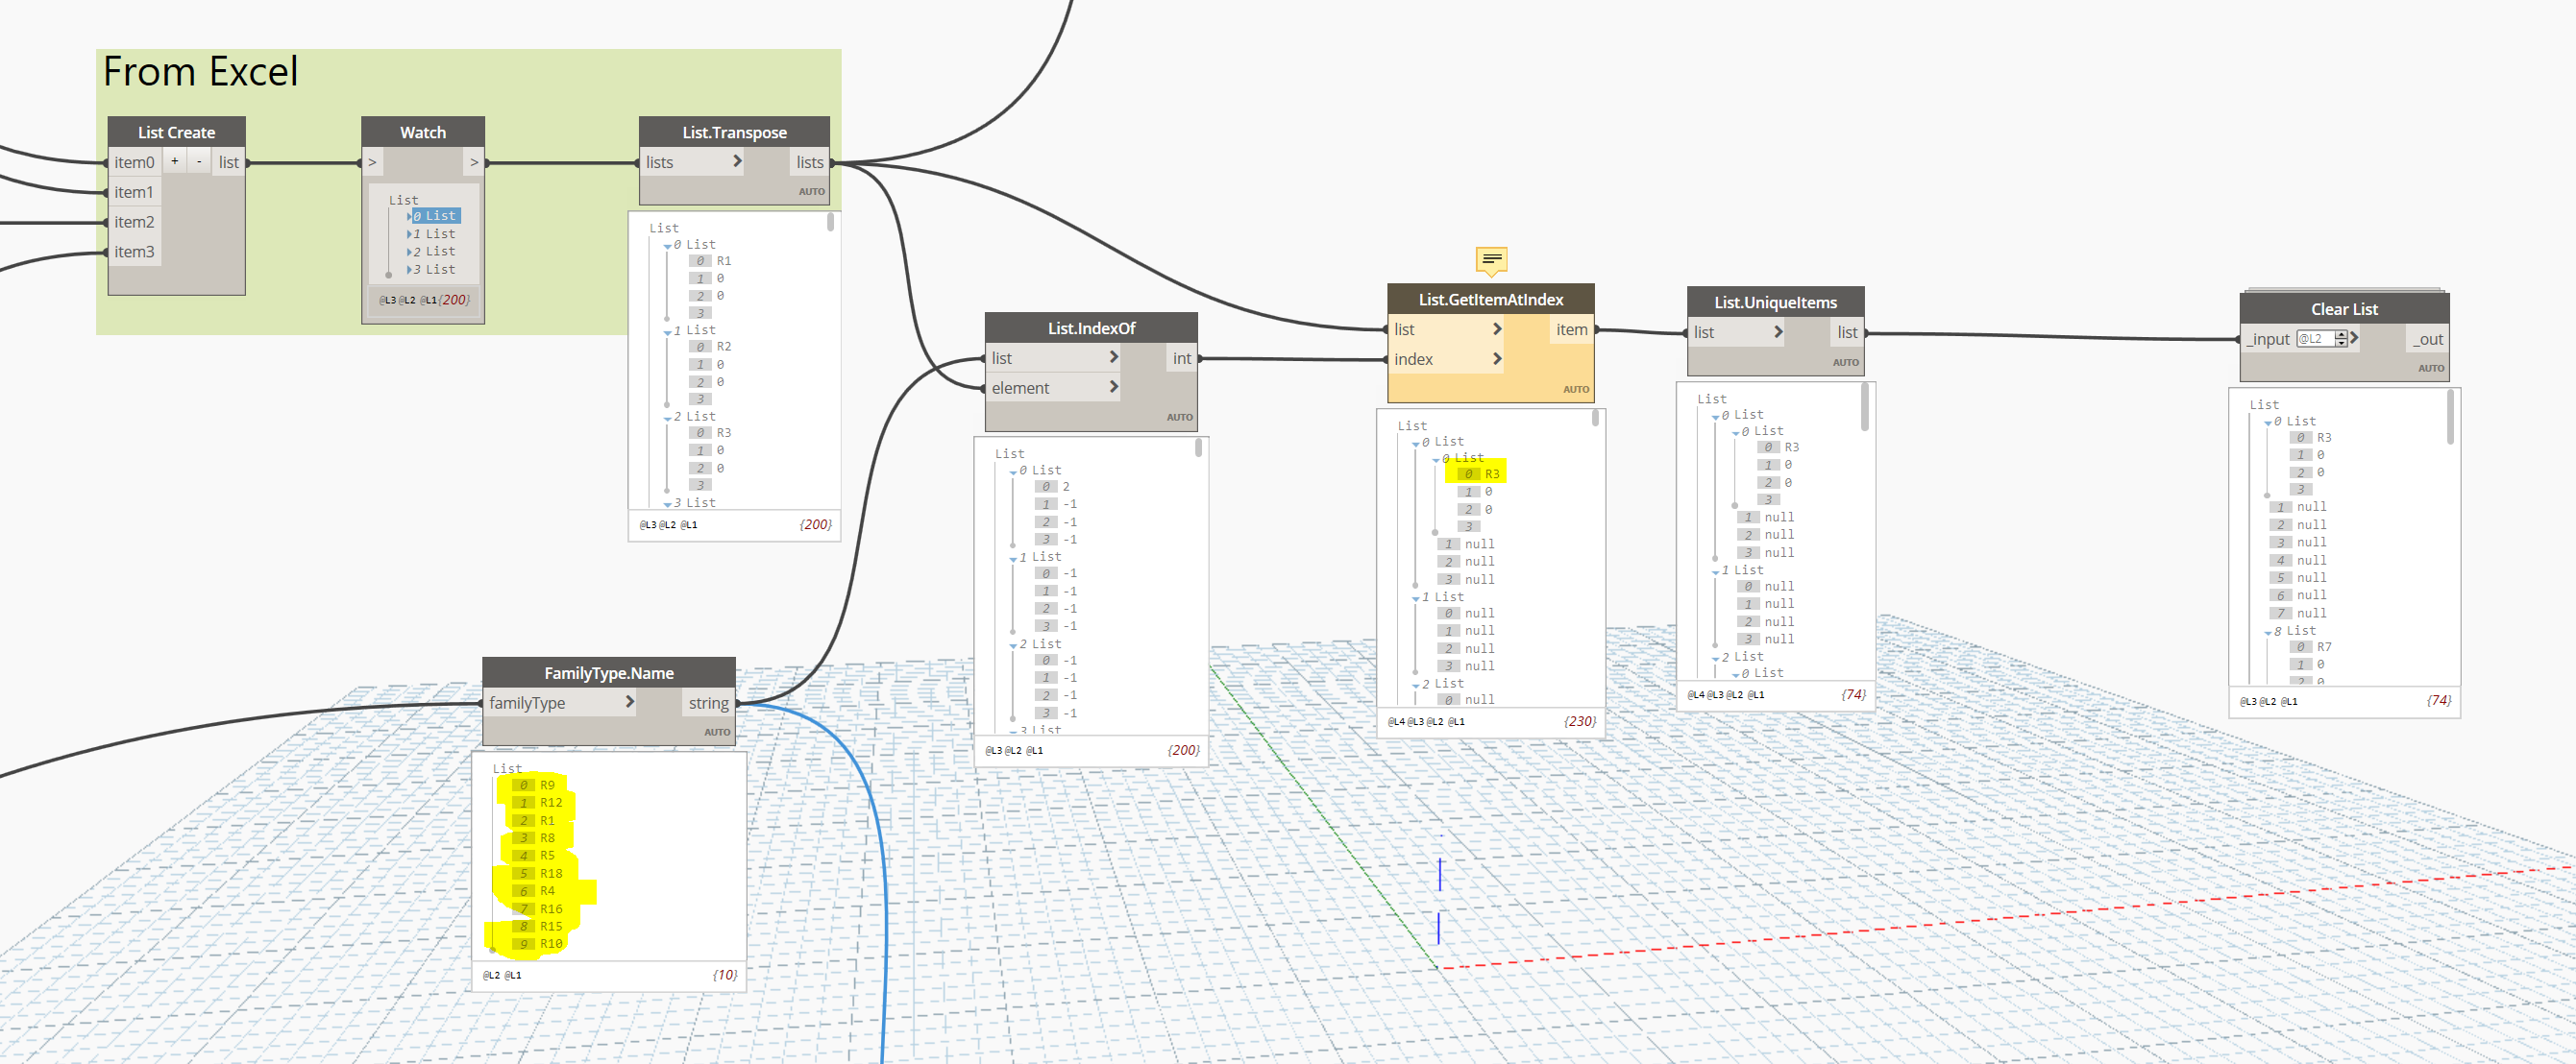
Task: Click scrollbar in List.UniqueItems preview bubble
Action: point(1864,406)
